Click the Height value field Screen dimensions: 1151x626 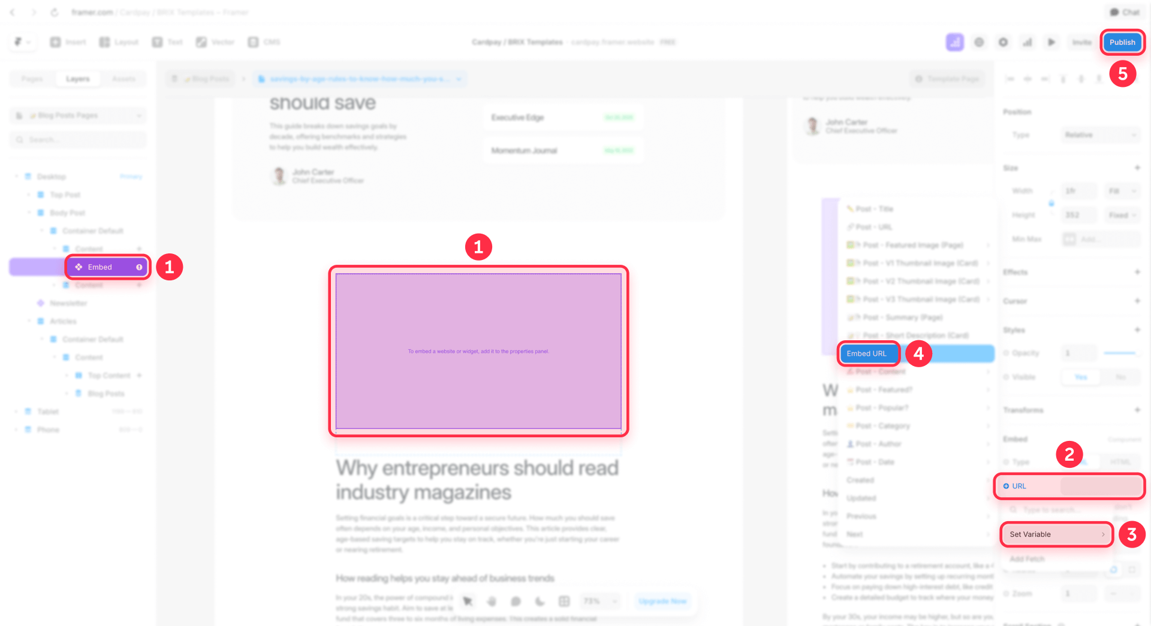coord(1079,215)
